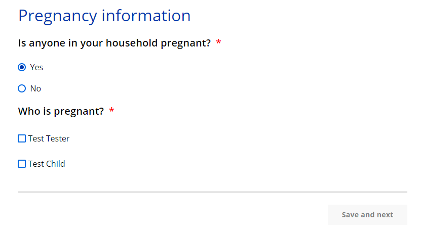
Task: Click the word 'Tester' in the first checkbox label
Action: pyautogui.click(x=58, y=138)
